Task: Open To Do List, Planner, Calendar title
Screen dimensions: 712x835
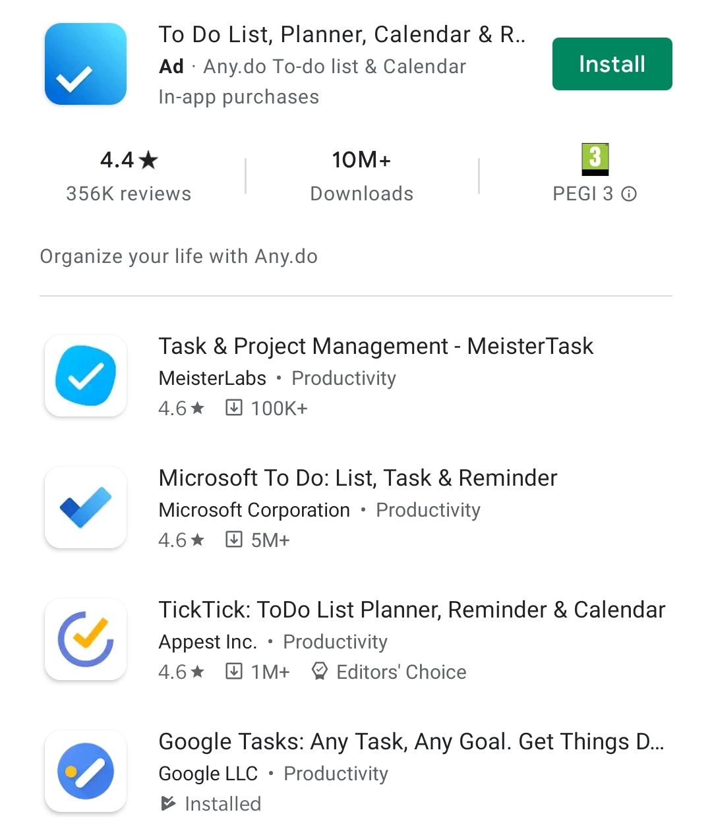Action: 342,34
